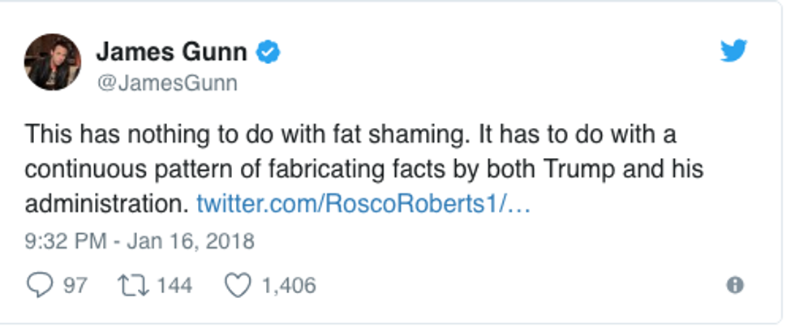Open the twitter.com/RoscoRoberts1 quoted link

363,204
